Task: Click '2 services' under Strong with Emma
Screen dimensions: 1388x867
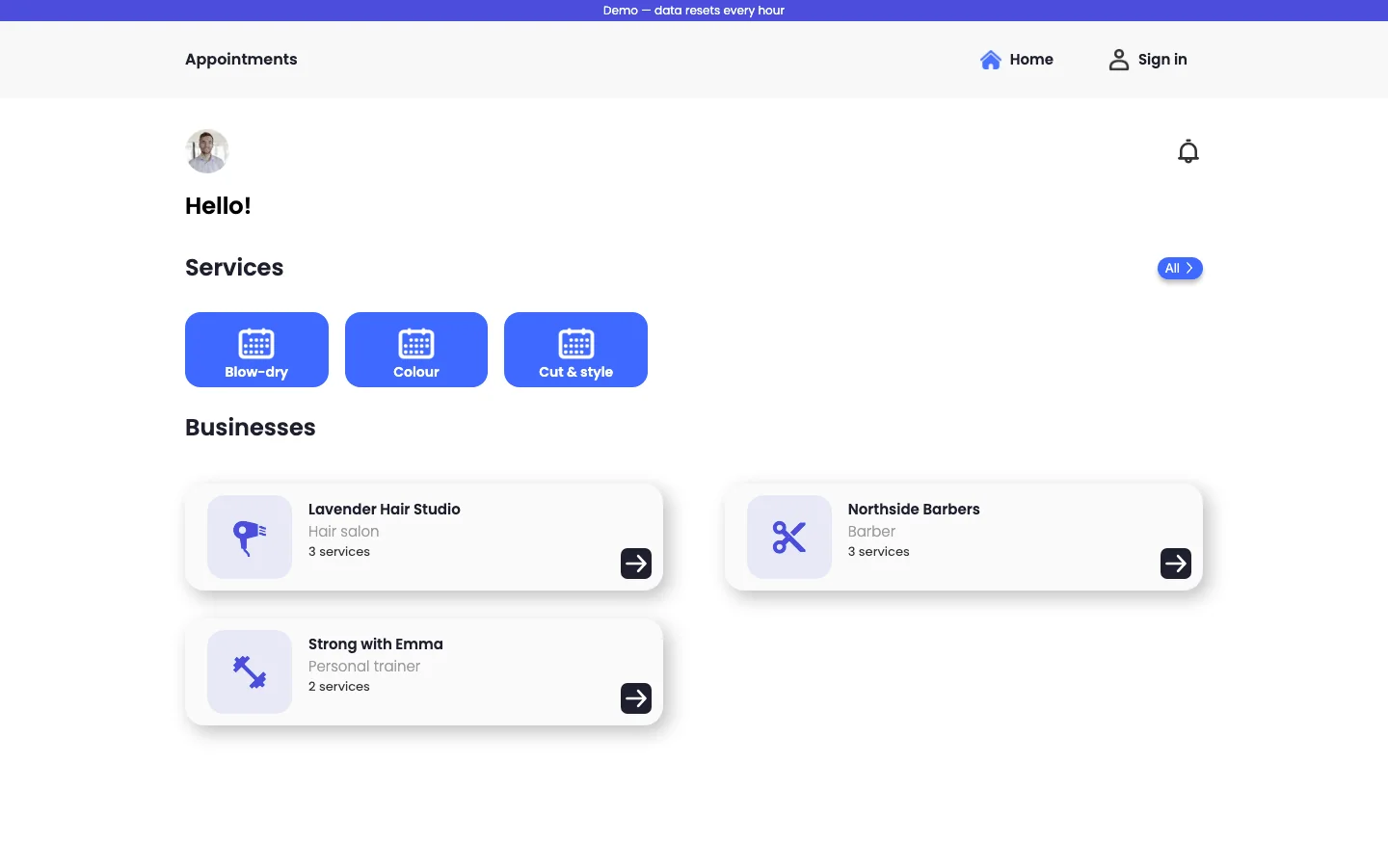Action: click(x=339, y=687)
